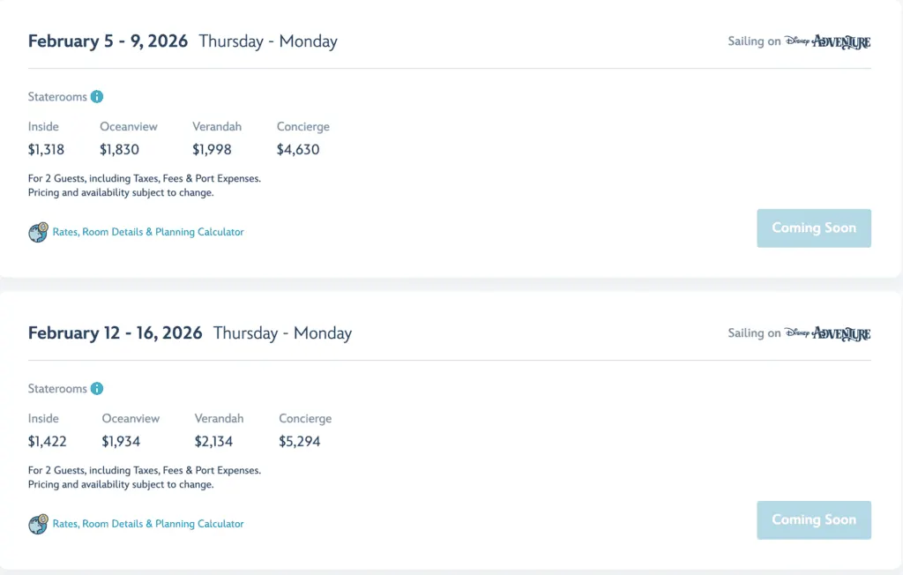Click Staterooms info icon for February 12 sailing
This screenshot has height=575, width=903.
(97, 389)
